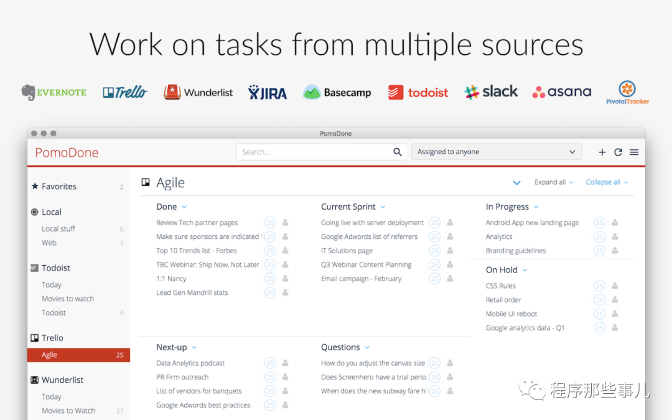Click the search magnifier icon
This screenshot has width=672, height=420.
tap(397, 152)
